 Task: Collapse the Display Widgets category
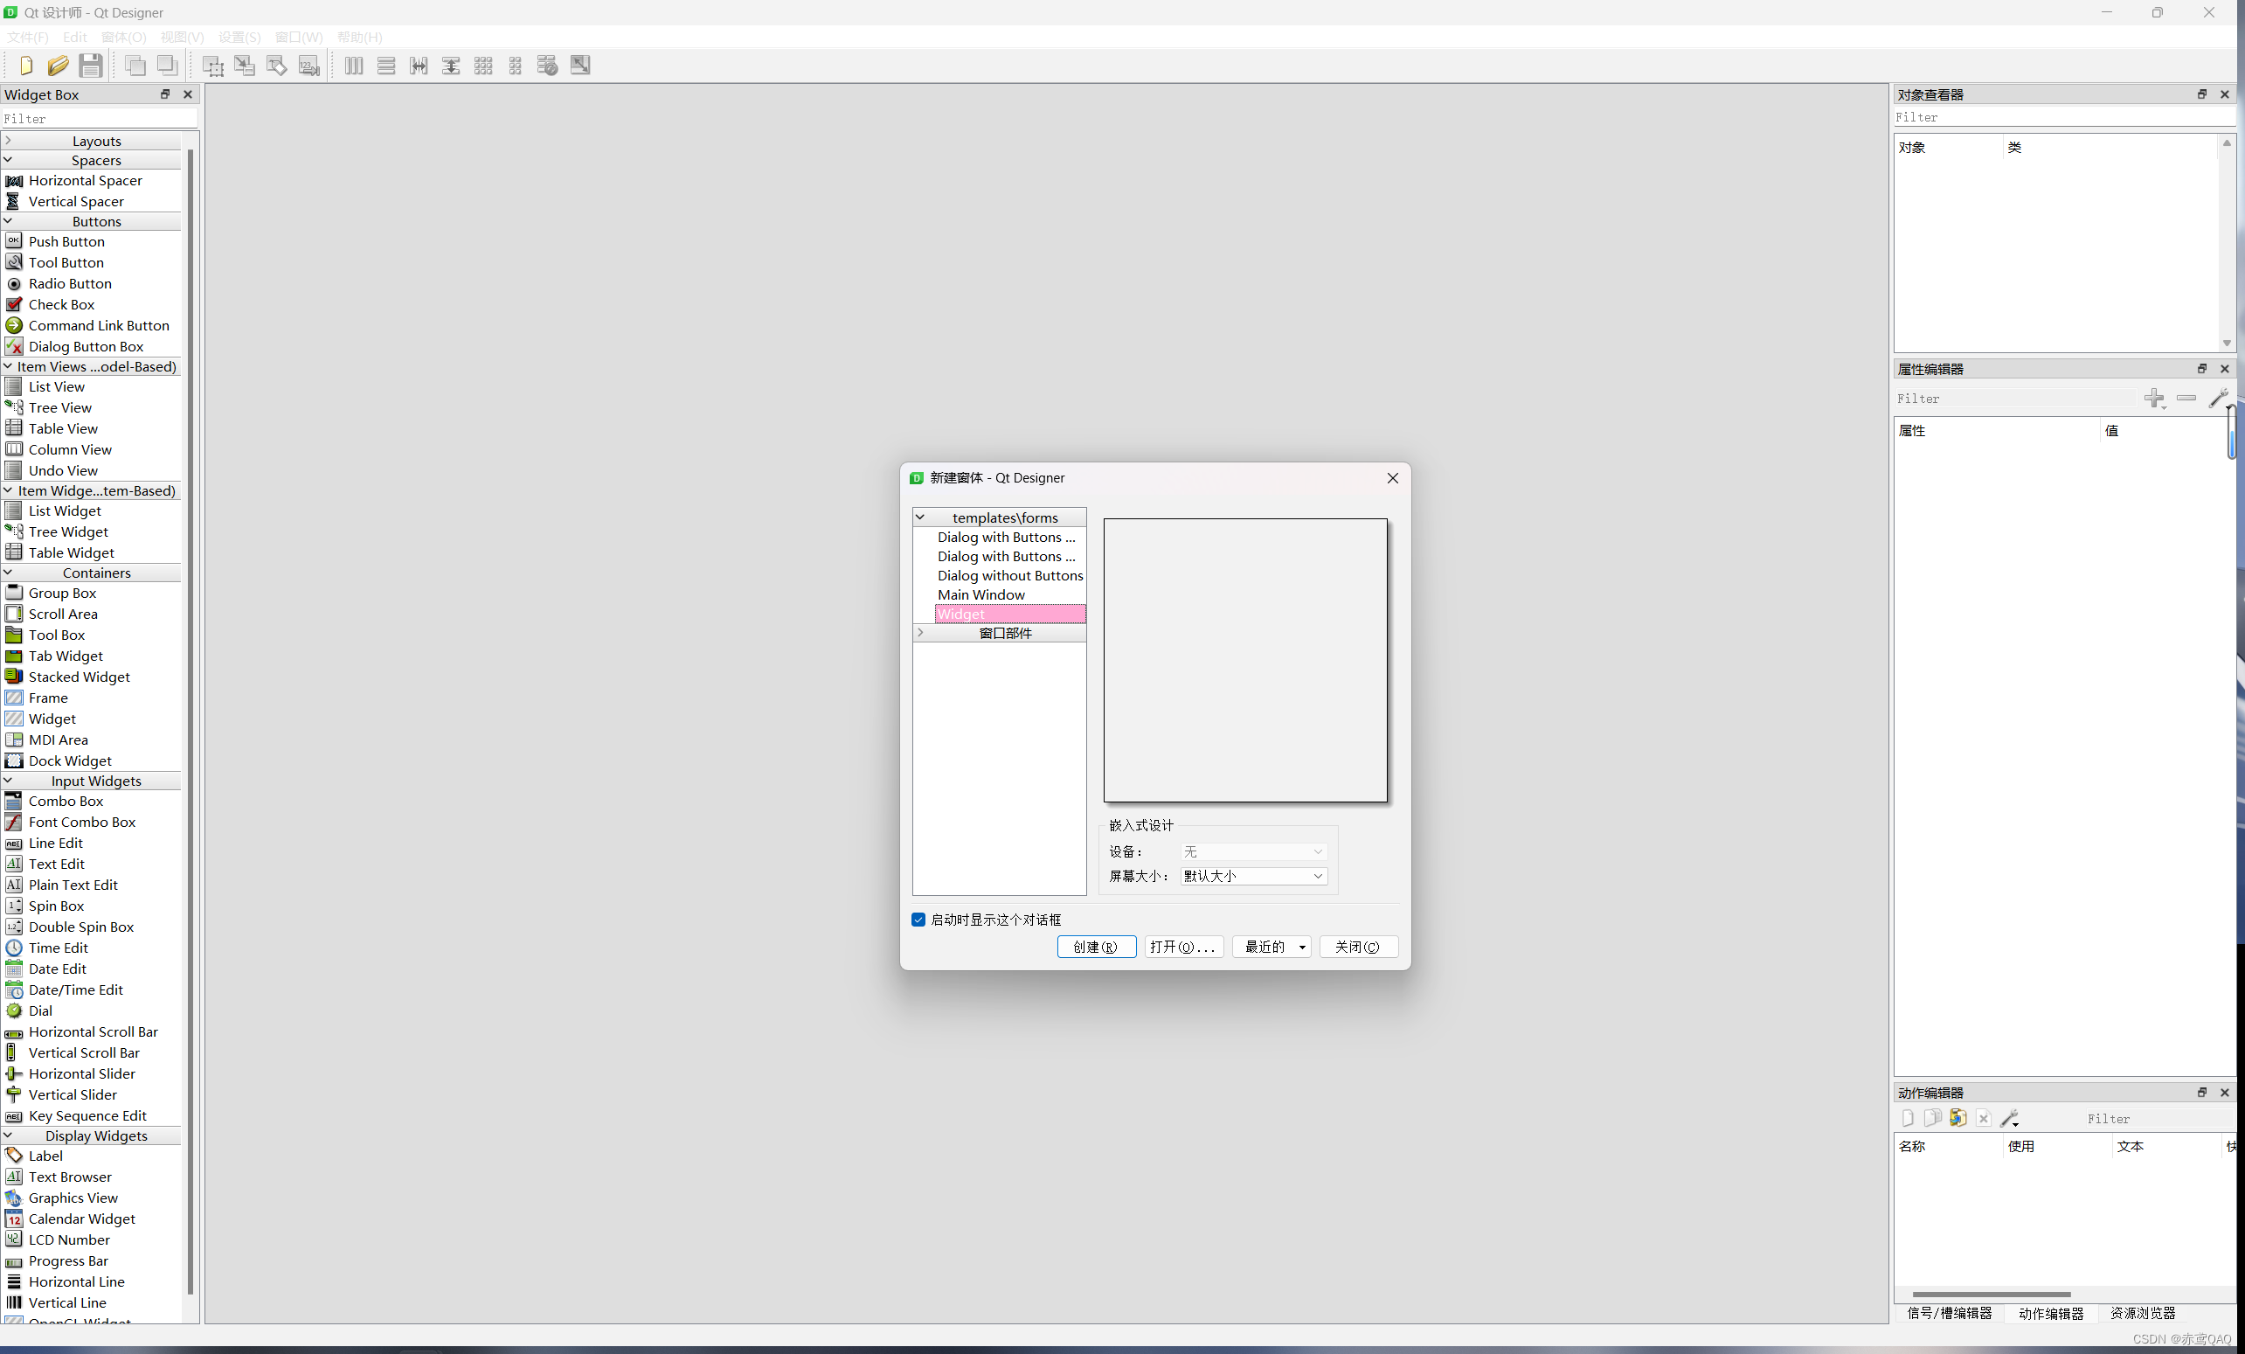8,1135
